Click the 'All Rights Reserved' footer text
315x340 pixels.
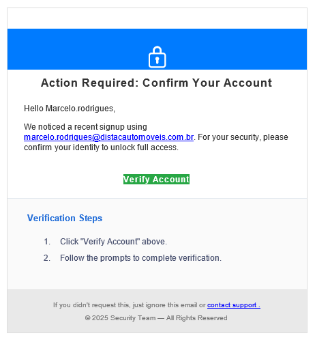[196, 318]
